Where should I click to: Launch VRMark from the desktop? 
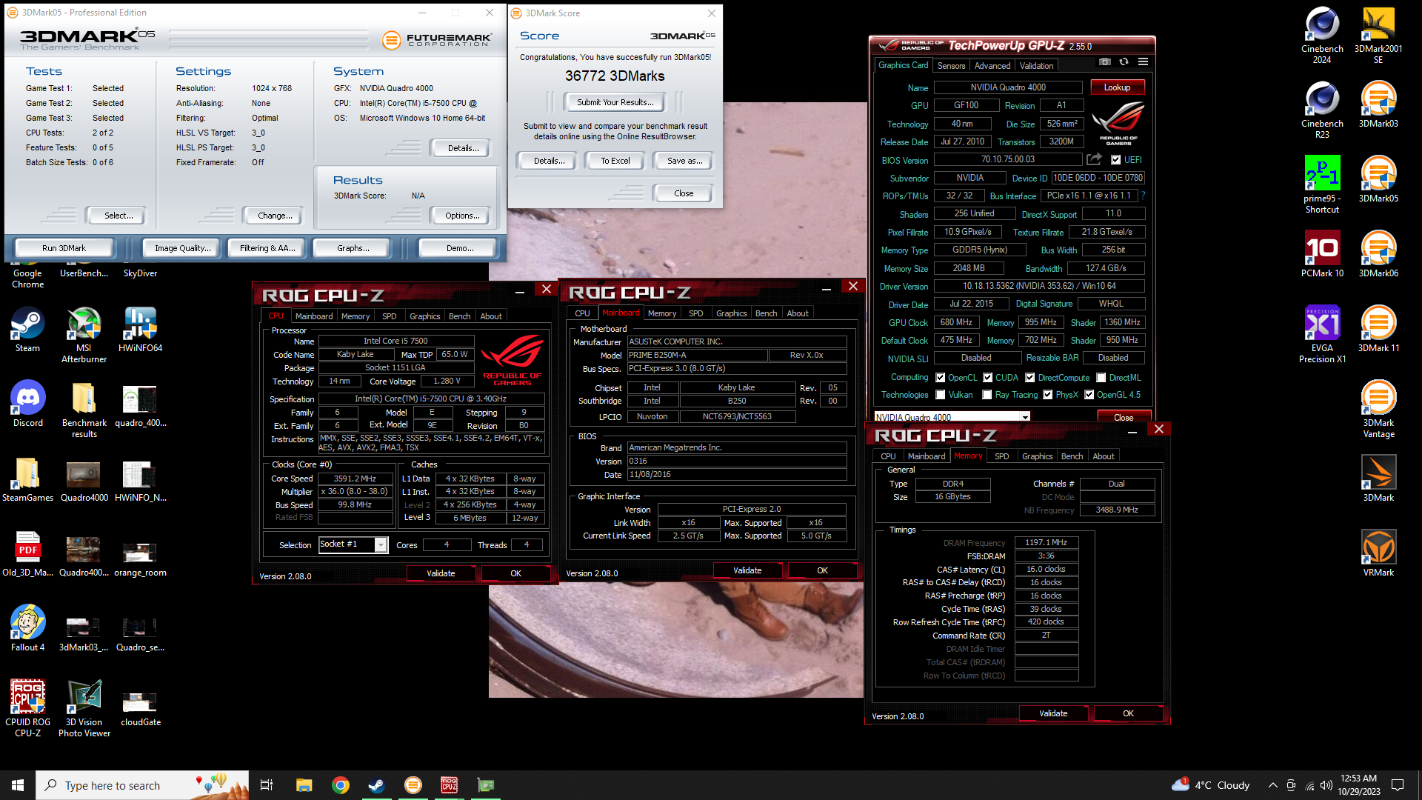coord(1378,554)
